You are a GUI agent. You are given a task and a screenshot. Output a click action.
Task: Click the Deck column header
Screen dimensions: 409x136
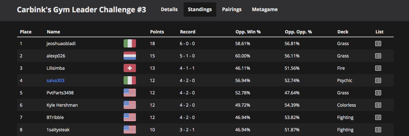(343, 32)
